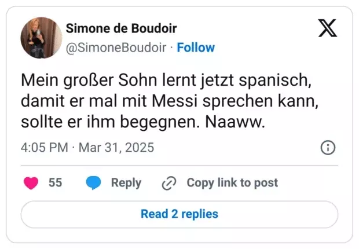Like the post with the pink heart
The width and height of the screenshot is (359, 249).
tap(31, 183)
